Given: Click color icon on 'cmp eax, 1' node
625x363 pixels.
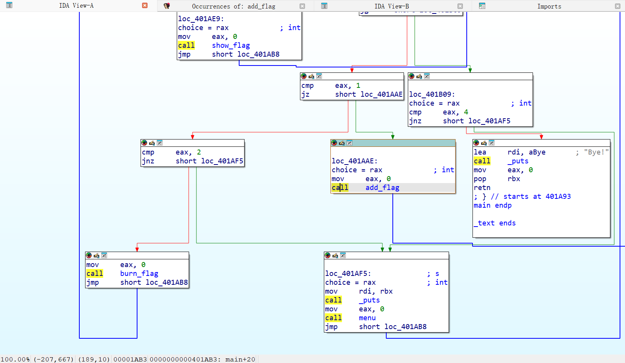Looking at the screenshot, I should tap(303, 76).
